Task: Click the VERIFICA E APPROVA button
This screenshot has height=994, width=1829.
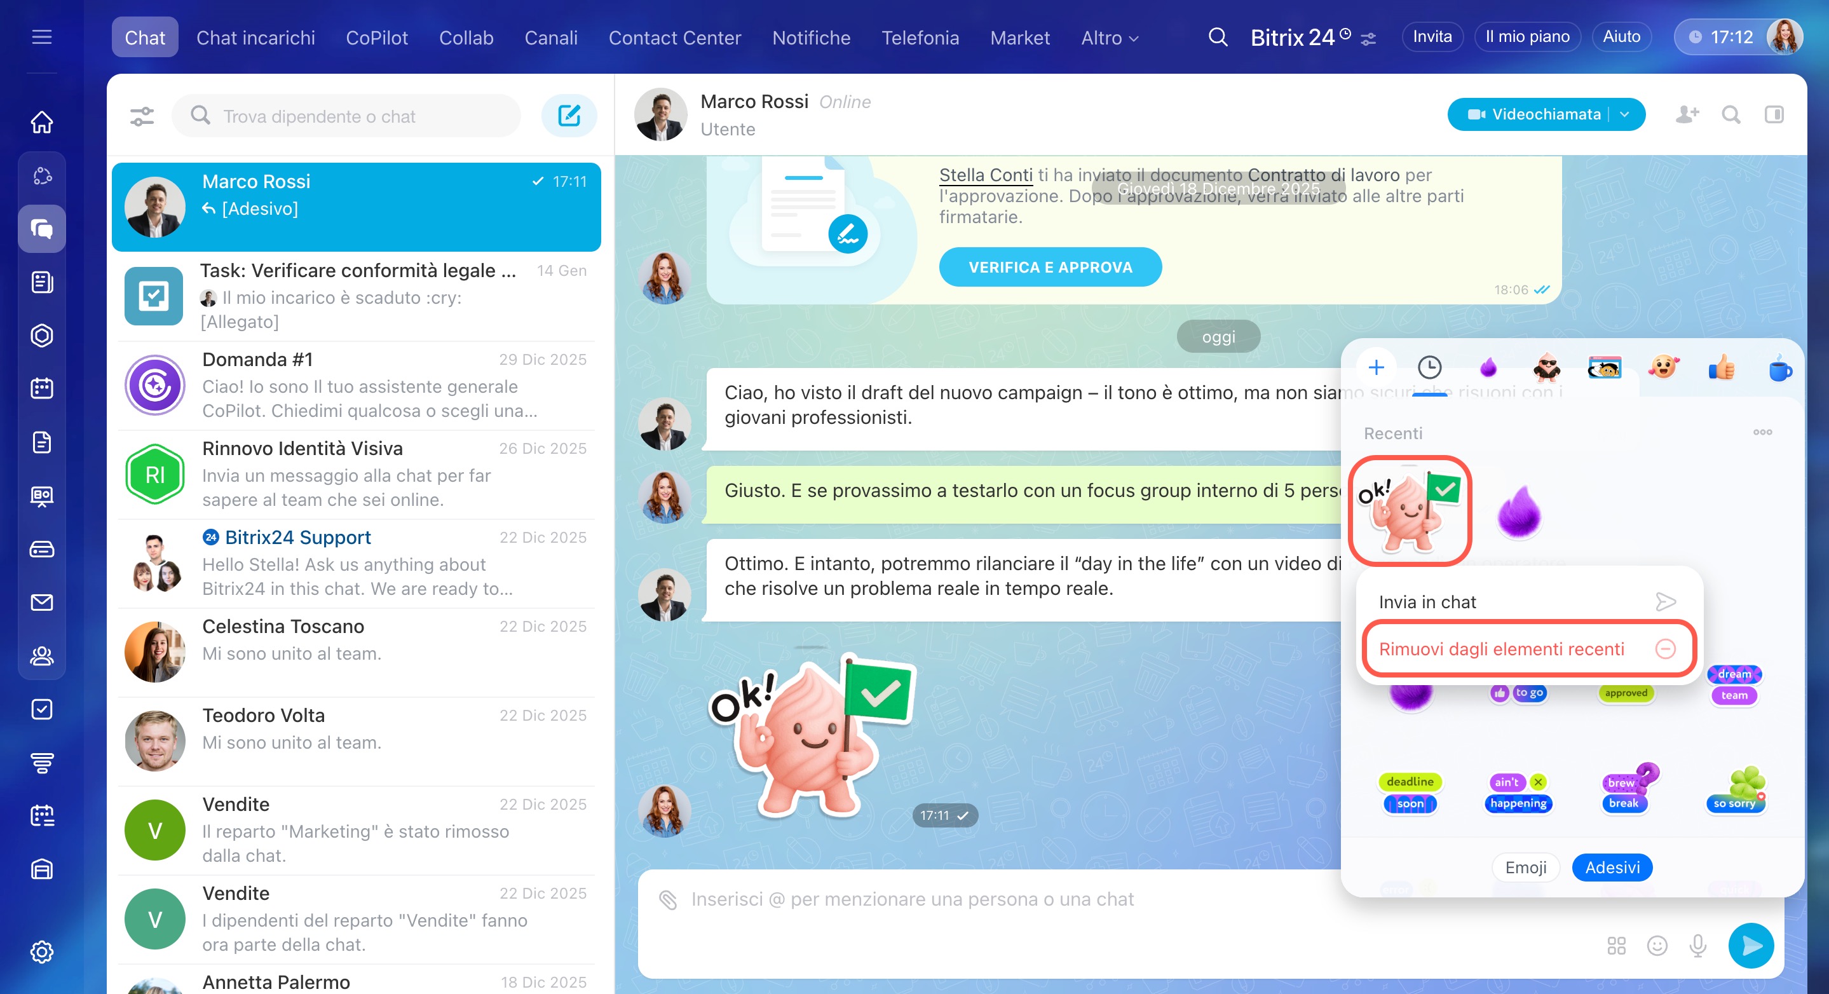Action: click(x=1050, y=267)
